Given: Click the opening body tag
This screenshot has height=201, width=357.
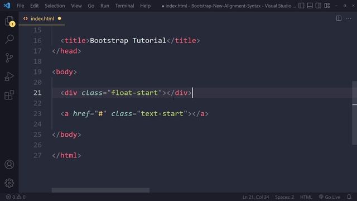Looking at the screenshot, I should click(x=65, y=72).
